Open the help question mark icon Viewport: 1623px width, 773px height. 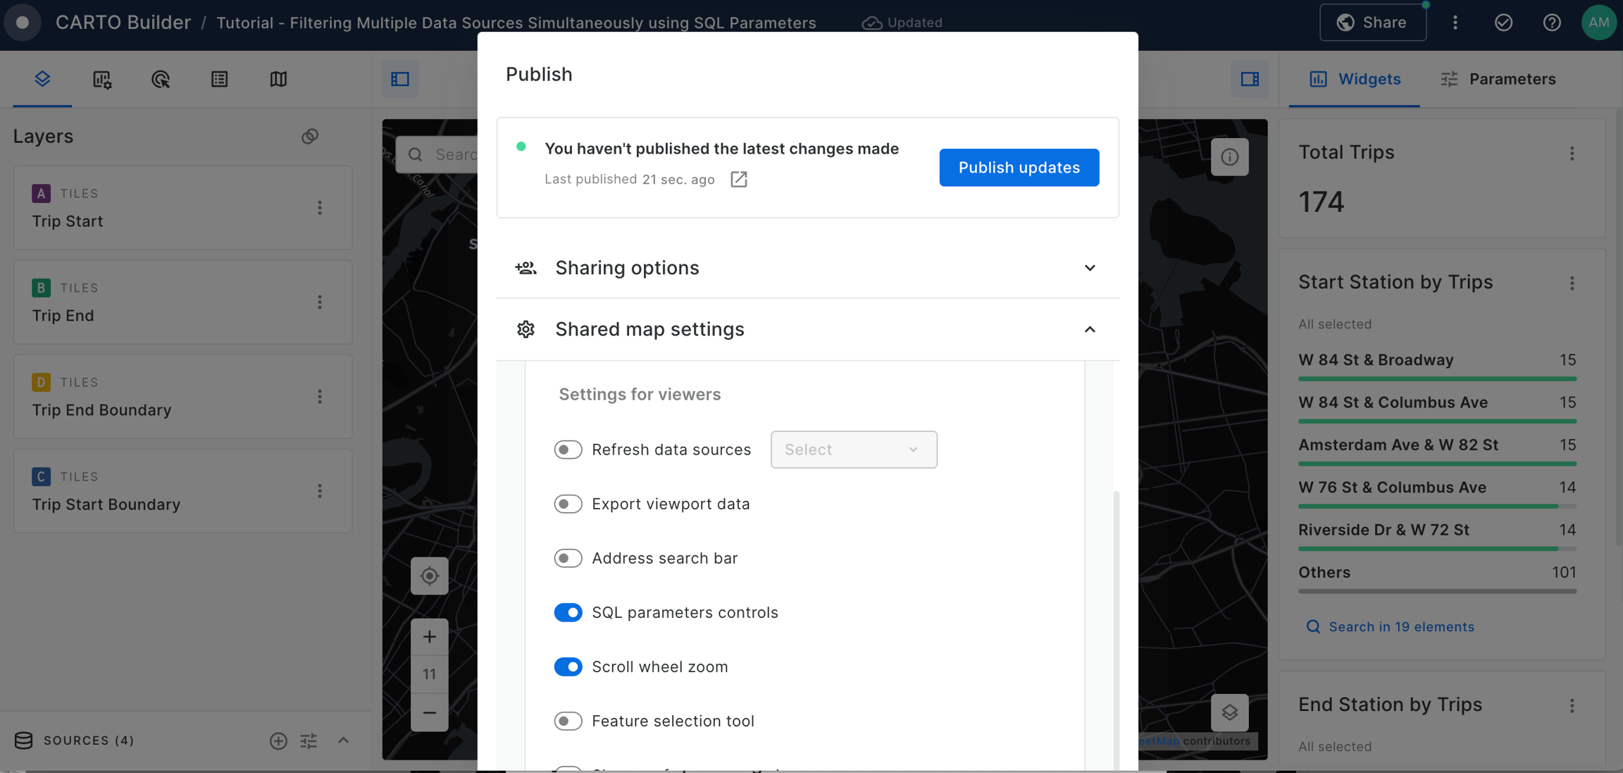1551,23
